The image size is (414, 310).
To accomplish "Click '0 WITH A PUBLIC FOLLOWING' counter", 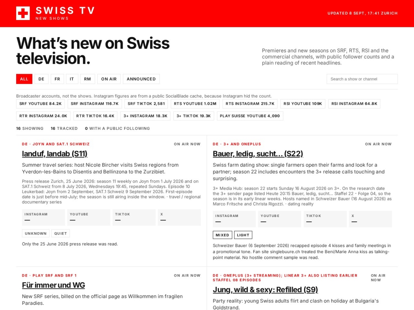I will (x=118, y=128).
